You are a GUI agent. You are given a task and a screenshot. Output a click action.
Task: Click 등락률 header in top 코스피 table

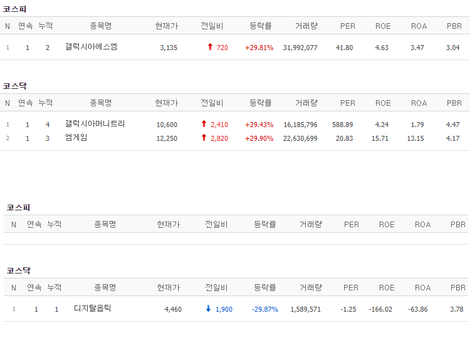[x=261, y=26]
